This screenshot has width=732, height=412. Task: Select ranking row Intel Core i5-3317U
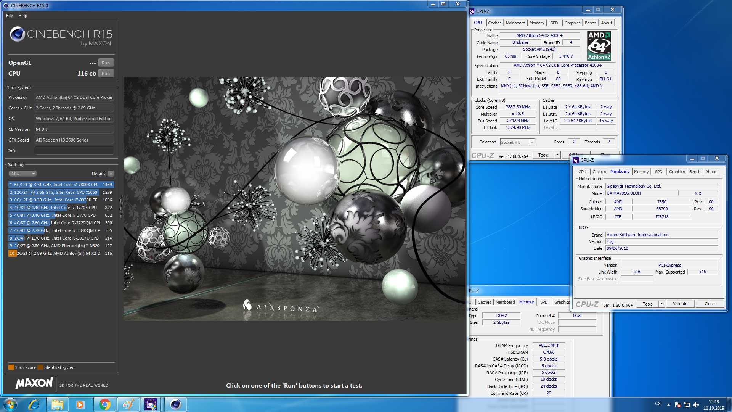point(61,238)
